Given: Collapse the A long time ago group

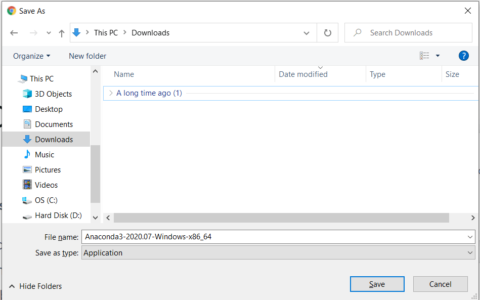Looking at the screenshot, I should pos(111,93).
